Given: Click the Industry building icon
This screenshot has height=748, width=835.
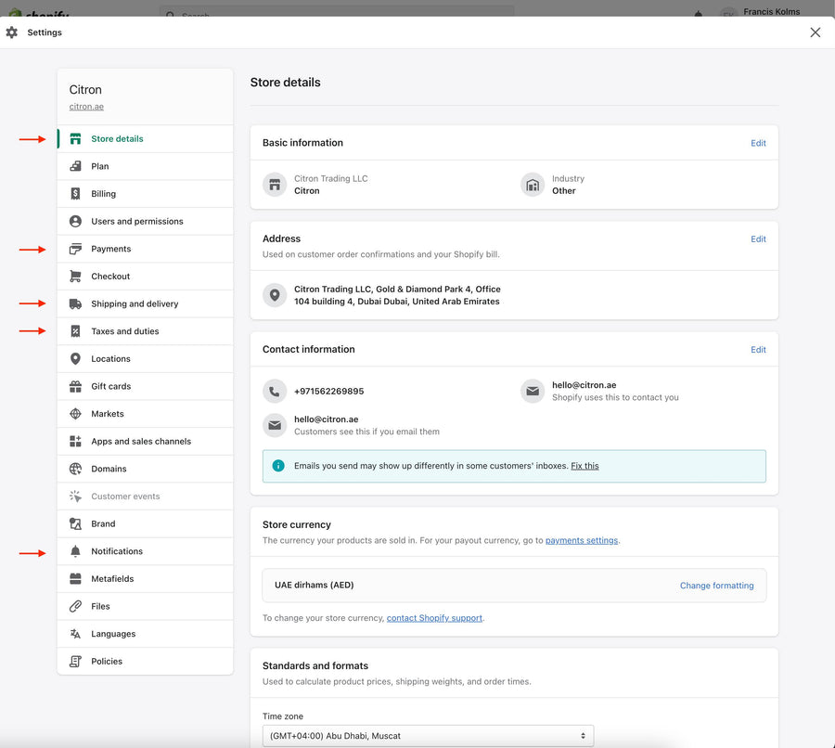Looking at the screenshot, I should click(x=533, y=185).
